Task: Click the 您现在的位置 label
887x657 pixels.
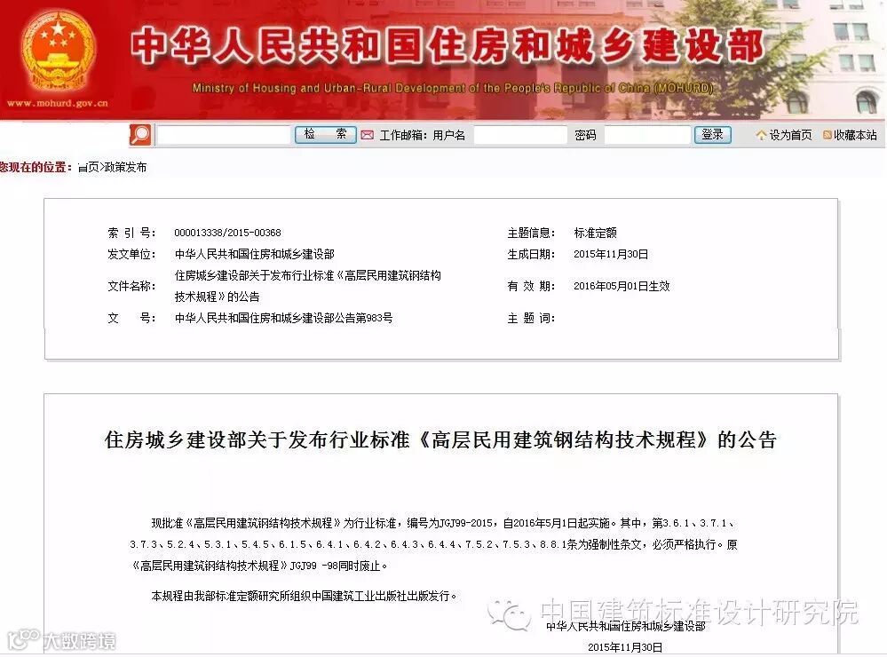Action: [x=36, y=168]
